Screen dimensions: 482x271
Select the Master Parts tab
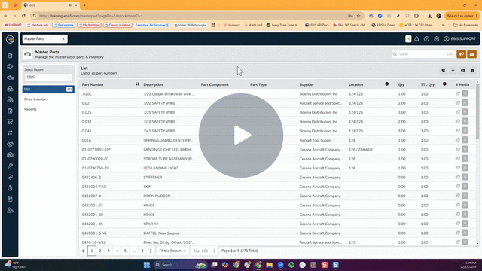(44, 39)
